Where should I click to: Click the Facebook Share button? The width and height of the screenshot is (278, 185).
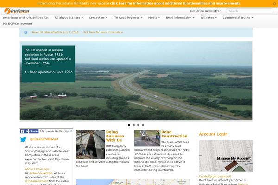[34, 131]
